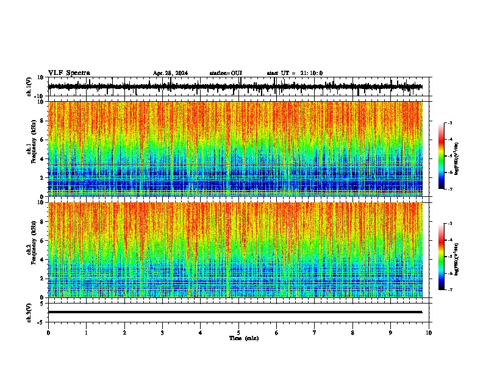Click time-axis tick label "6" at bottom
483x373 pixels.
pyautogui.click(x=277, y=333)
